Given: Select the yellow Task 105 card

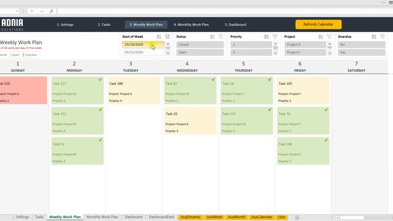Looking at the screenshot, I should (303, 90).
